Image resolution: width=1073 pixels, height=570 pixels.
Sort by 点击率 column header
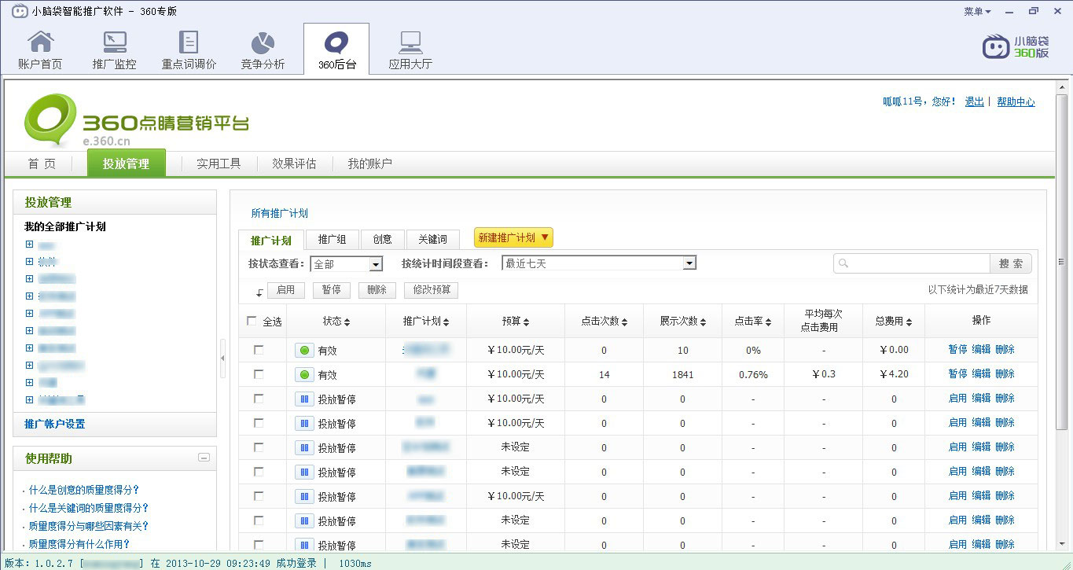(x=753, y=322)
